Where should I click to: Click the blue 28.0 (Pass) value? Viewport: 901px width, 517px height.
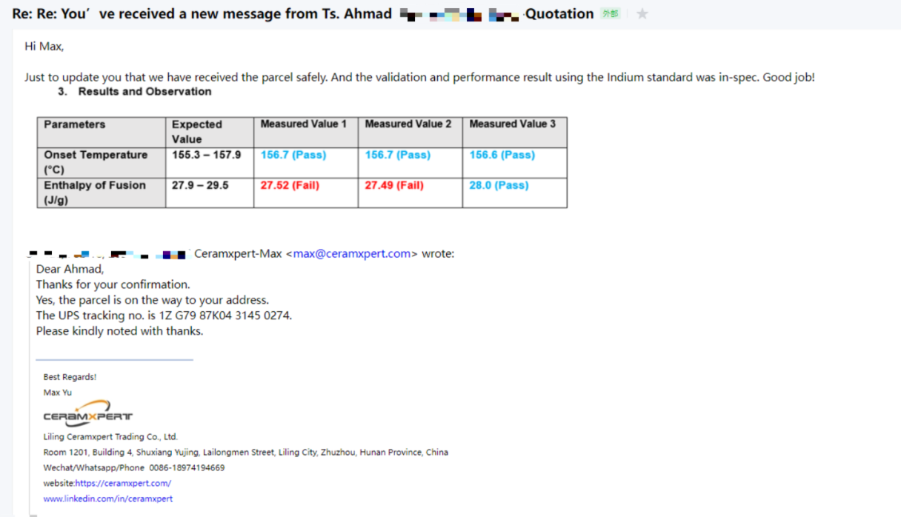tap(499, 186)
